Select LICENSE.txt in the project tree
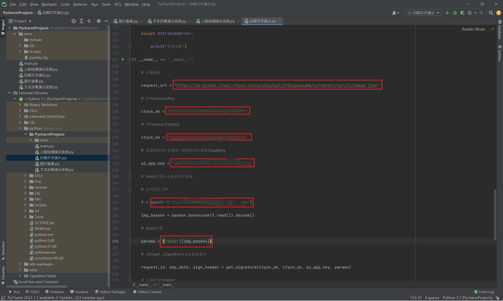The width and height of the screenshot is (503, 301). tap(44, 223)
